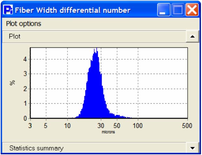Click the 'microns' x-axis label
Viewport: 202px width, 155px height.
(x=108, y=132)
